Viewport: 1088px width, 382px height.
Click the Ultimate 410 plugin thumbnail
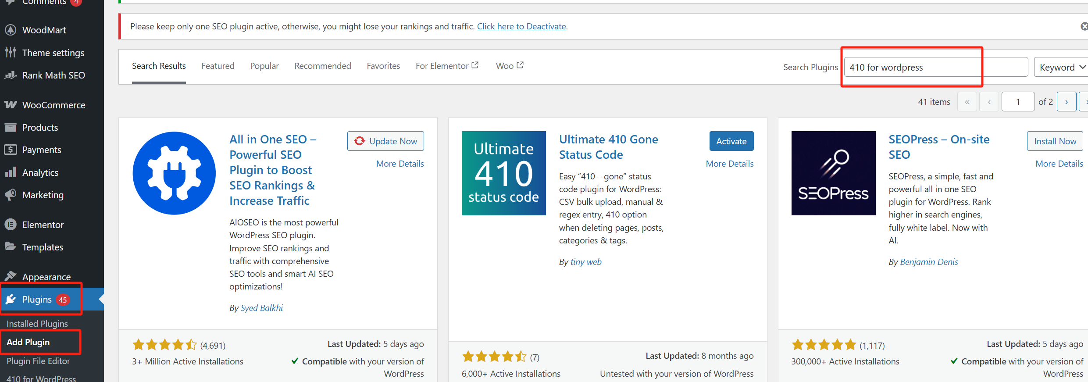tap(503, 173)
